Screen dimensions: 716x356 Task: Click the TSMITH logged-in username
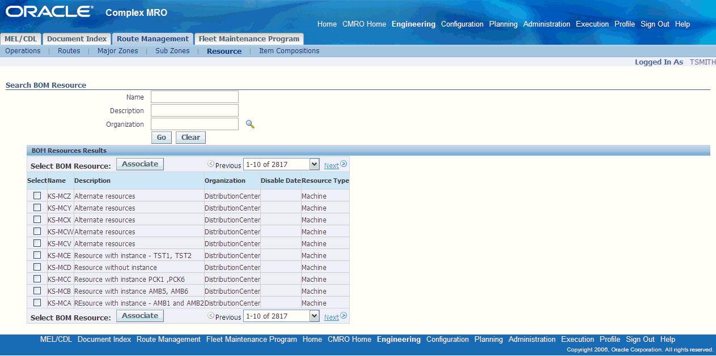(702, 62)
